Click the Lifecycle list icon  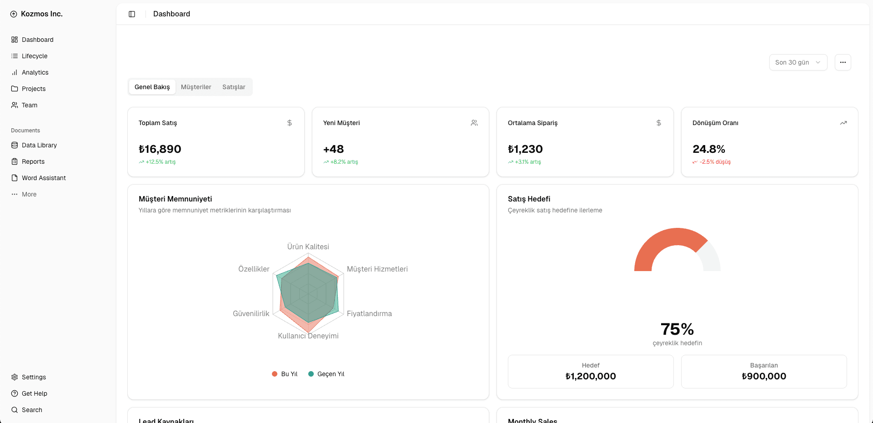15,56
